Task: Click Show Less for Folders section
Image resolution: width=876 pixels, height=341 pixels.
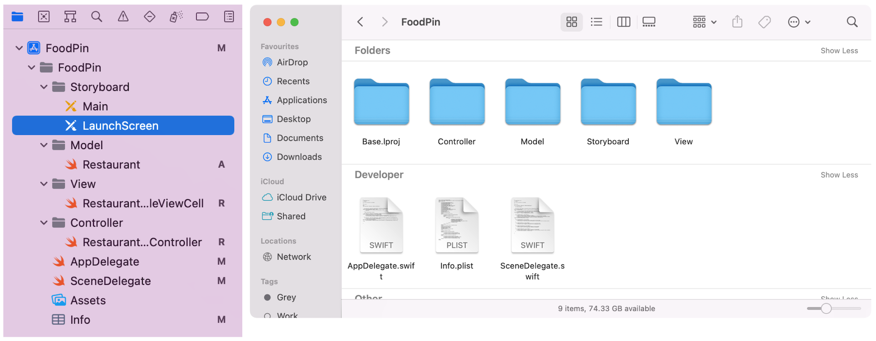Action: 839,51
